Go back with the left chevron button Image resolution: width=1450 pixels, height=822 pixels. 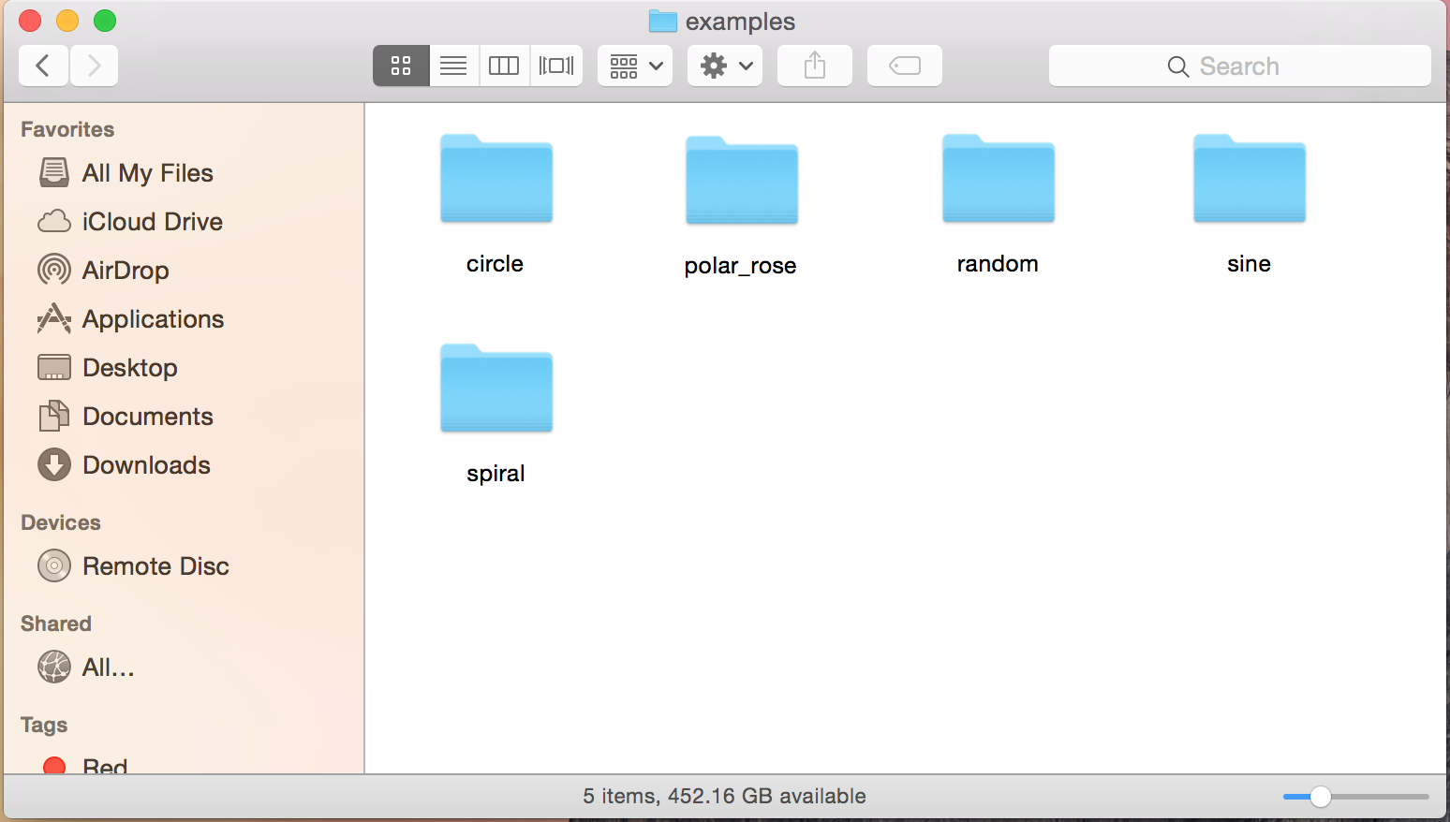pyautogui.click(x=43, y=66)
